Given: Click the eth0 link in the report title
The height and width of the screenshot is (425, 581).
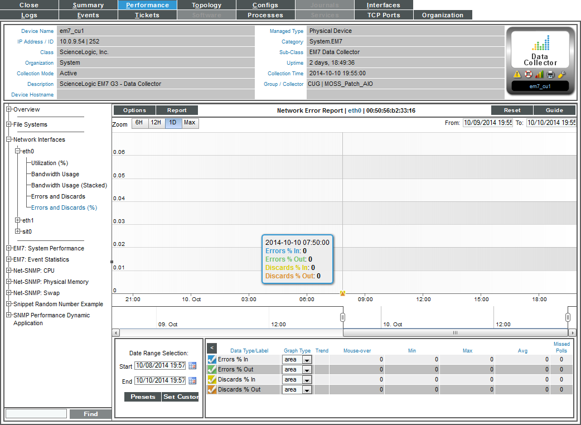Looking at the screenshot, I should point(355,110).
